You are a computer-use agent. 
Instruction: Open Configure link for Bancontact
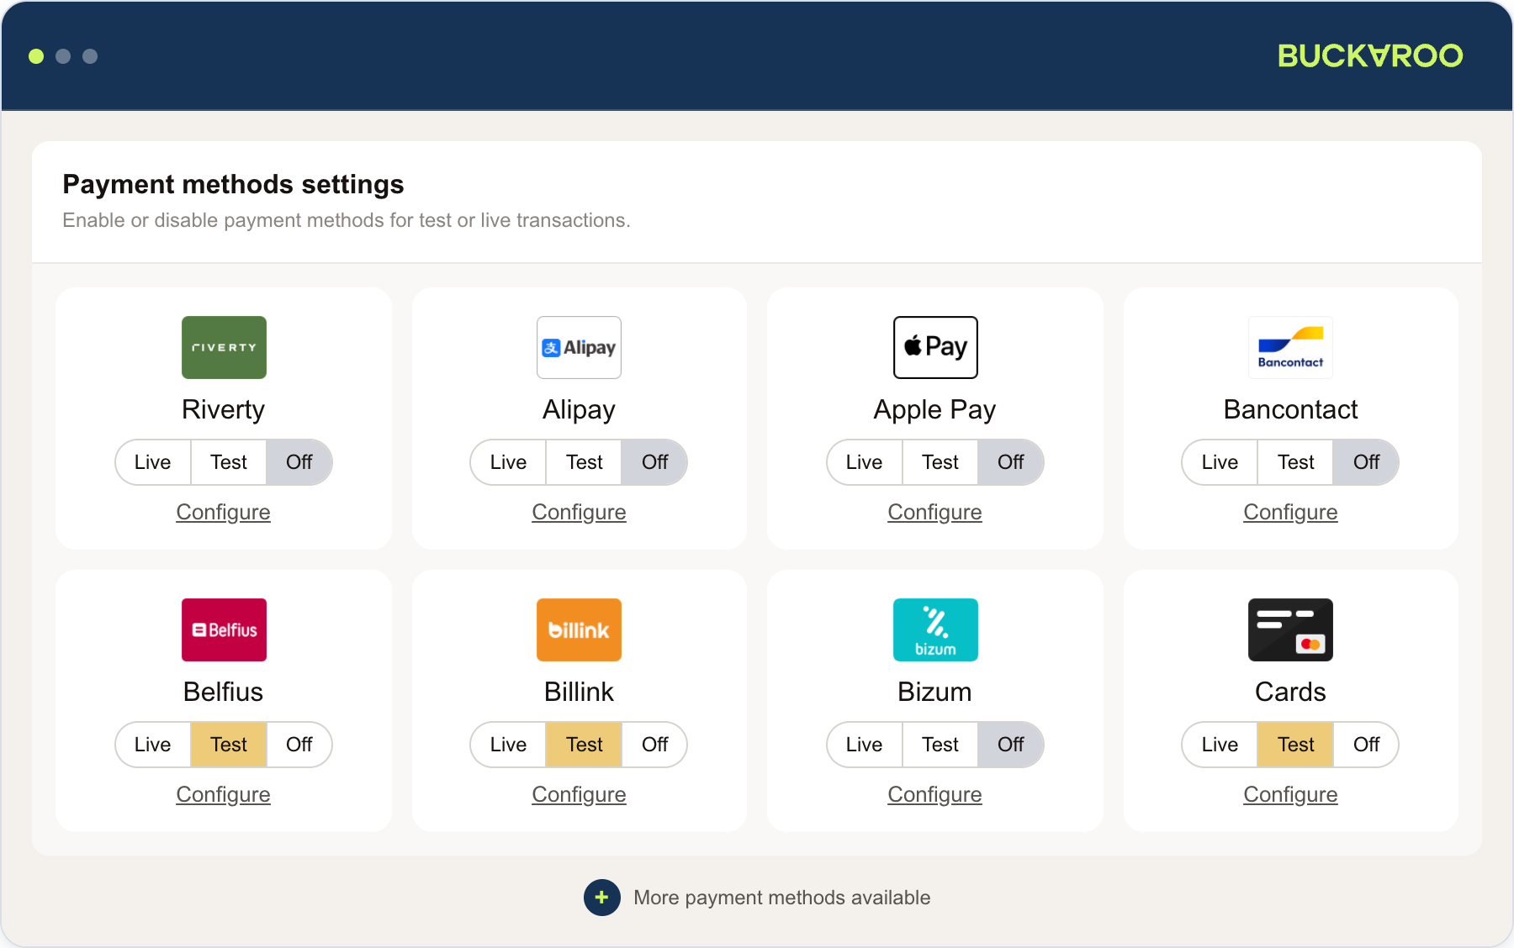click(x=1290, y=512)
